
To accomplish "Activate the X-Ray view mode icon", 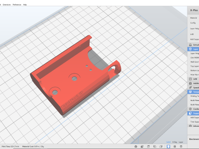I will pyautogui.click(x=175, y=147).
